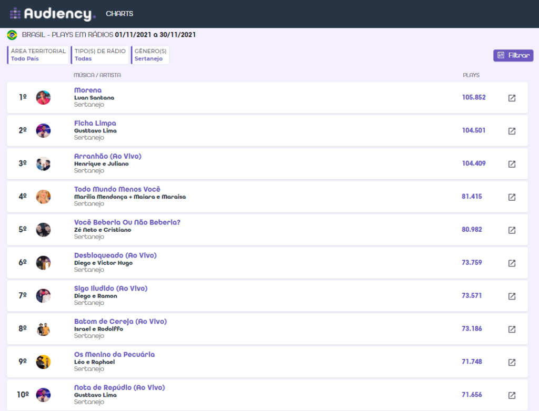Click rank label 1º

click(x=23, y=97)
